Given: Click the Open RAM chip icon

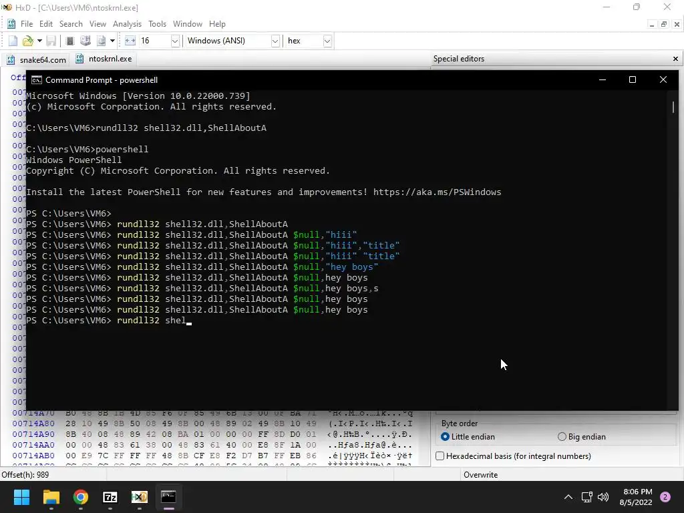Looking at the screenshot, I should (x=69, y=41).
